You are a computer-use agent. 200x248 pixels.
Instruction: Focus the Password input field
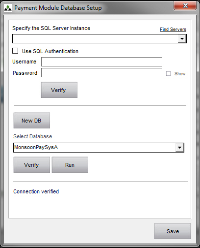101,73
